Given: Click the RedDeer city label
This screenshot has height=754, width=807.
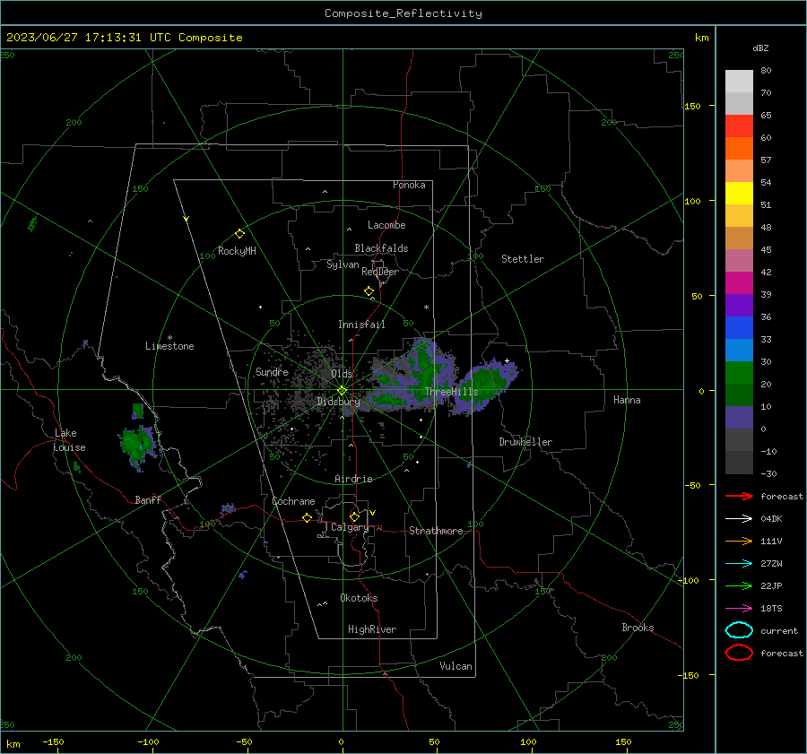Looking at the screenshot, I should (380, 272).
